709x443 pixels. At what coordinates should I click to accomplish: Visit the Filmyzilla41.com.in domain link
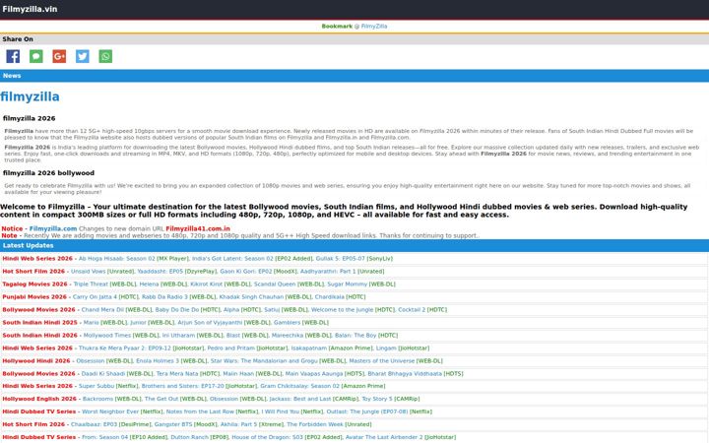[x=198, y=228]
